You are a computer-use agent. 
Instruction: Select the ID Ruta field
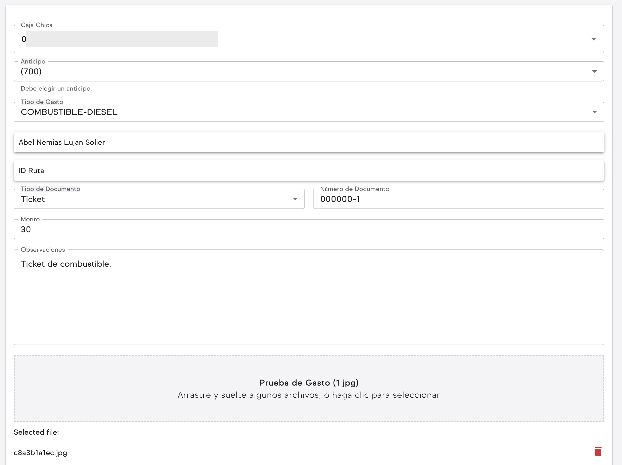309,171
